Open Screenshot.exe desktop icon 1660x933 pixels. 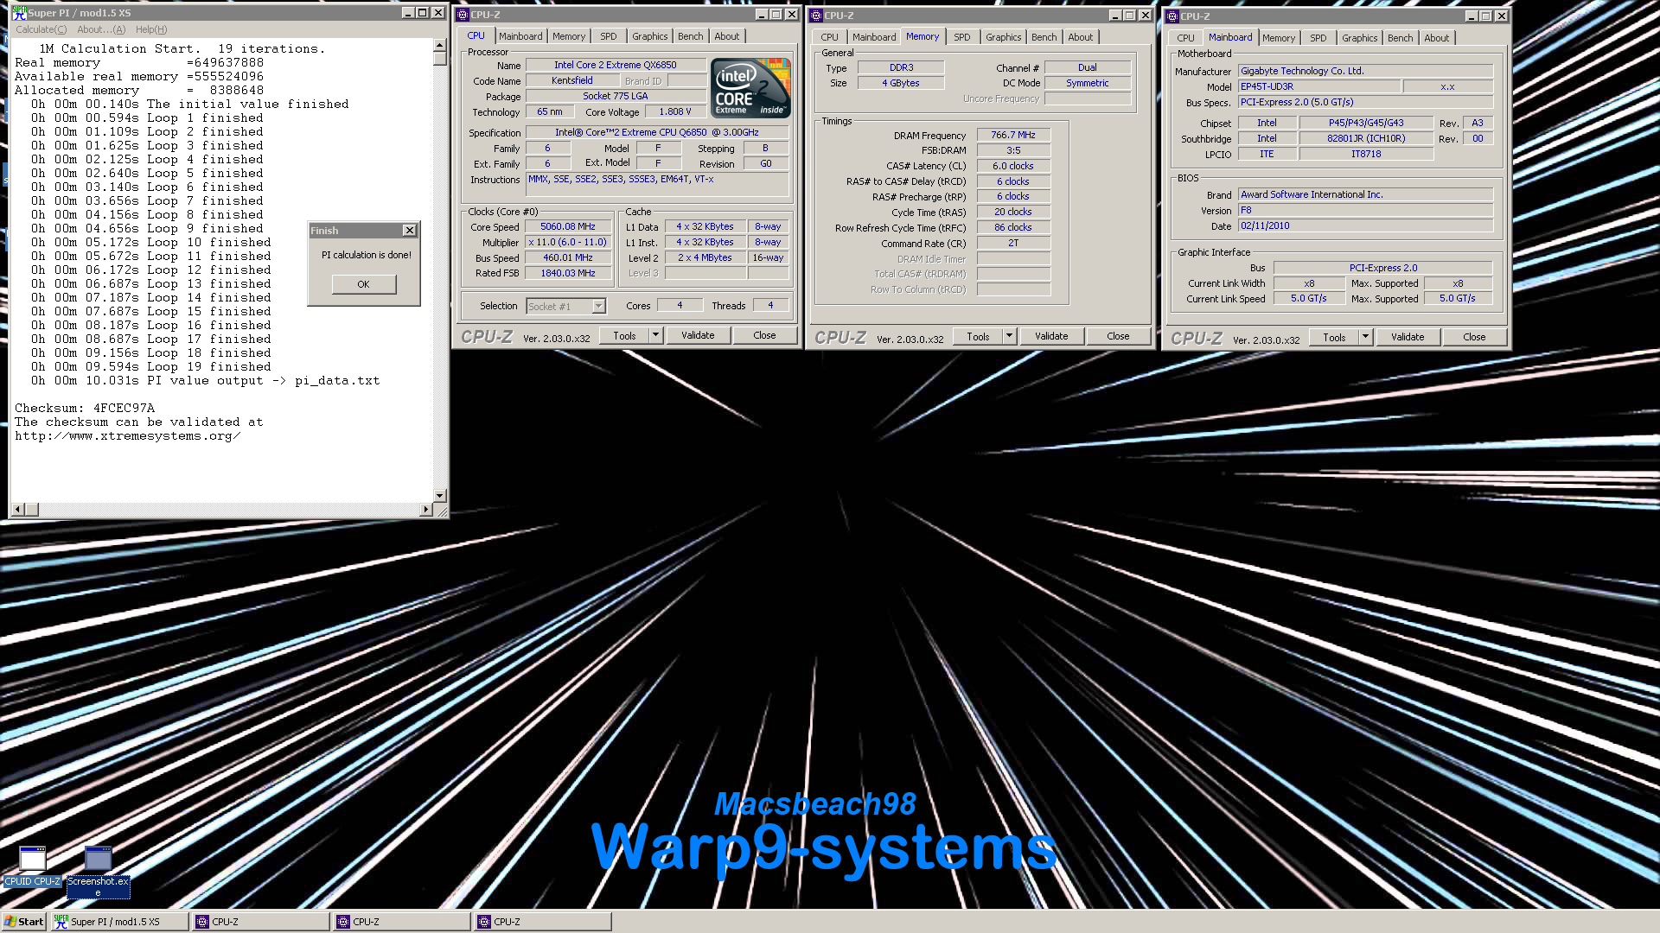[x=98, y=870]
